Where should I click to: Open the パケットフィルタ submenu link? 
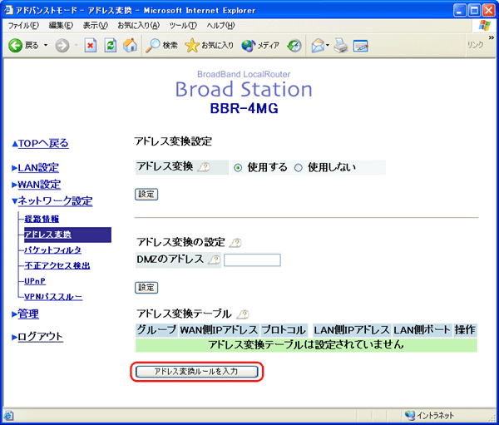53,250
